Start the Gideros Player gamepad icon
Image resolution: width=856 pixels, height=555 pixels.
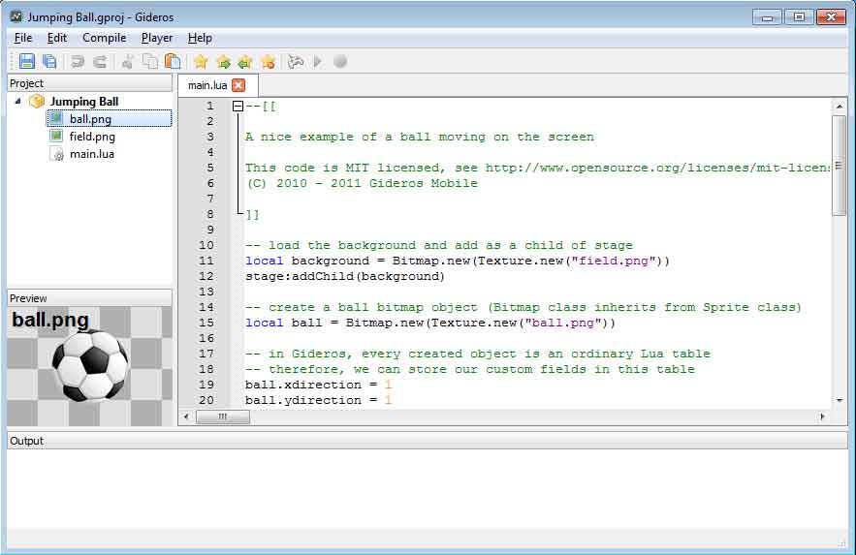tap(296, 62)
